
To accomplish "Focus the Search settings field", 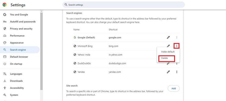I will [x=124, y=5].
